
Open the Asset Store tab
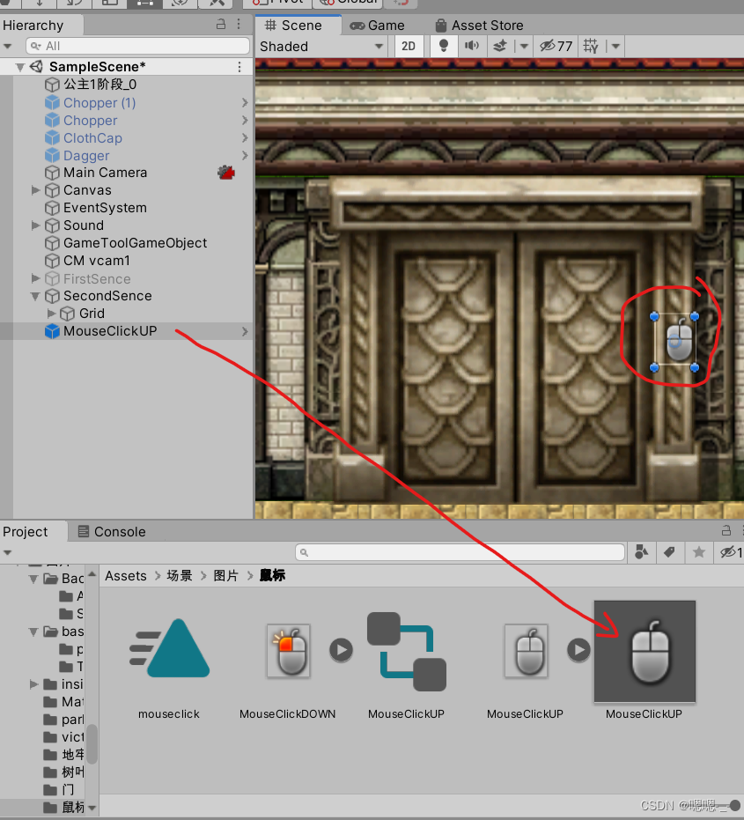pyautogui.click(x=479, y=25)
